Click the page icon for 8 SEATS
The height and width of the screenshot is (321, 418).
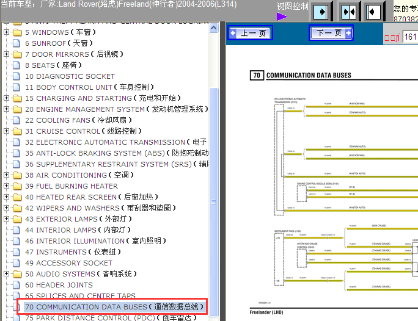point(16,65)
